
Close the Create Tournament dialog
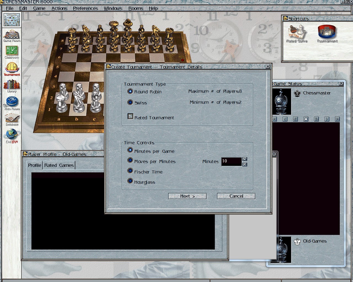pyautogui.click(x=268, y=67)
